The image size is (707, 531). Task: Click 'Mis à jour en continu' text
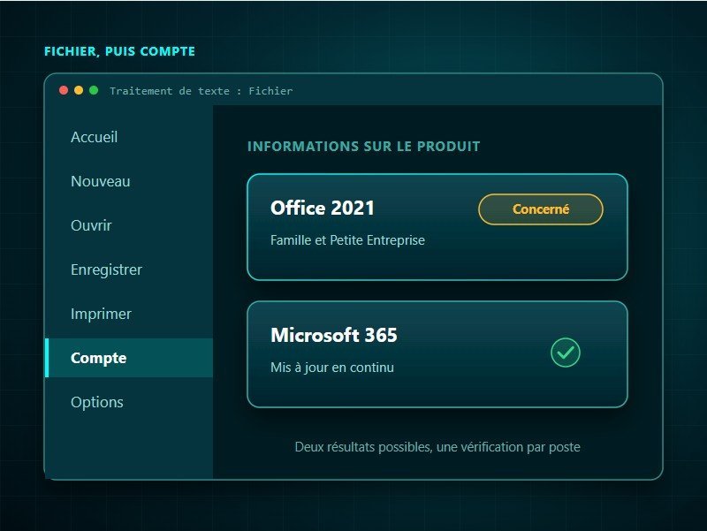tap(332, 368)
